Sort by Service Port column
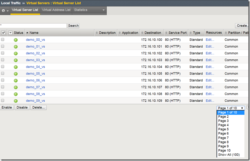The height and width of the screenshot is (161, 250). 176,33
